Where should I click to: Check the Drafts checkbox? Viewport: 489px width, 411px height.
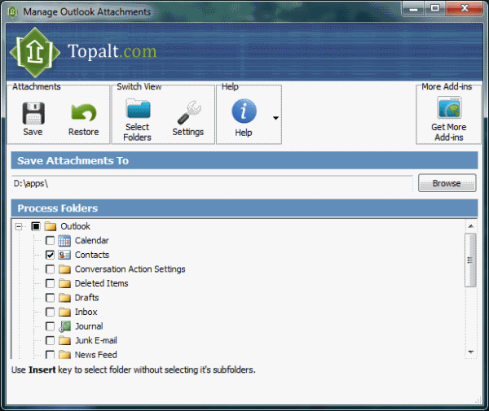(50, 298)
